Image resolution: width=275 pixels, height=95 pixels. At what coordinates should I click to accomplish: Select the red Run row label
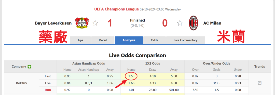[x=48, y=90]
